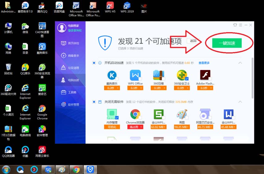Select the 回收站 desktop icon

pyautogui.click(x=8, y=69)
